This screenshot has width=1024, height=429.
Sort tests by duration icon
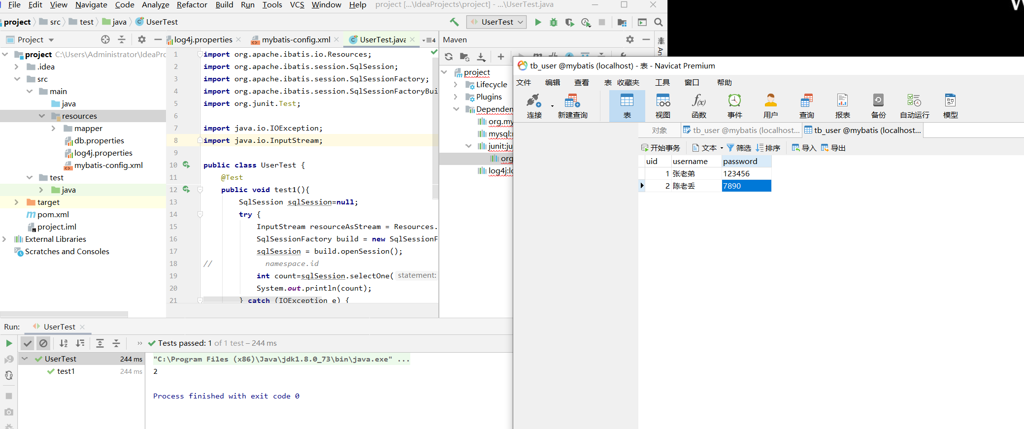point(80,343)
